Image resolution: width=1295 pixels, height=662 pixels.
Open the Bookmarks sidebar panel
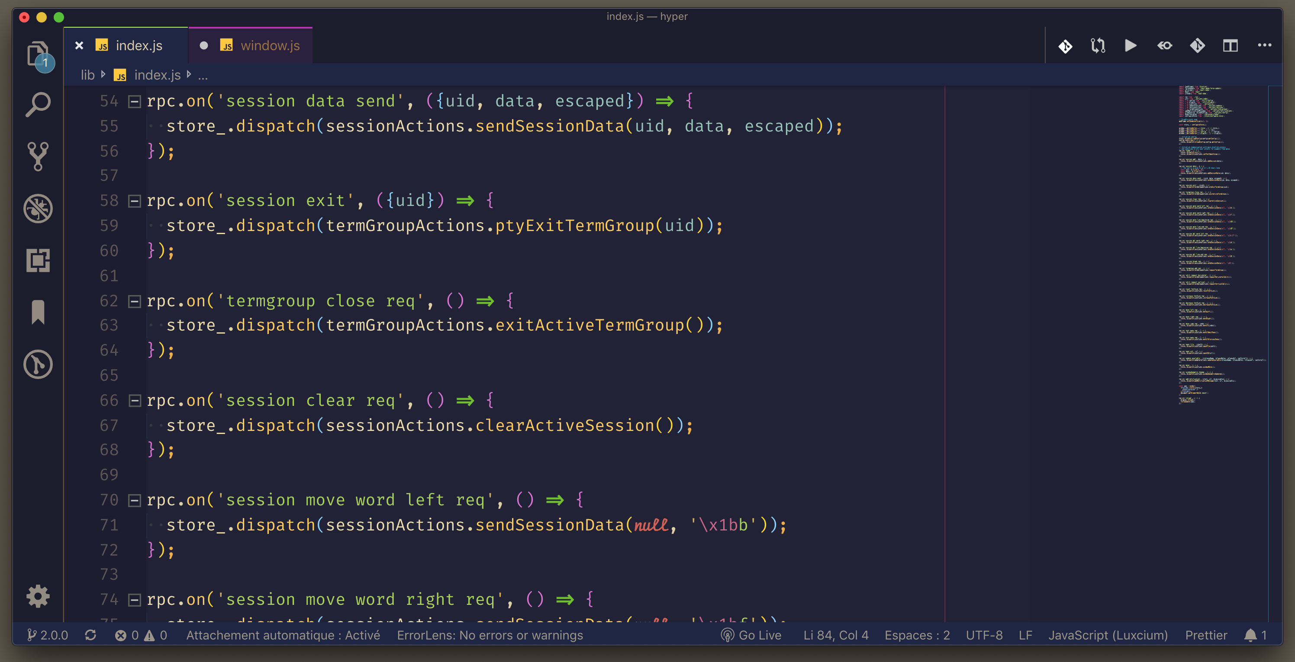coord(38,312)
